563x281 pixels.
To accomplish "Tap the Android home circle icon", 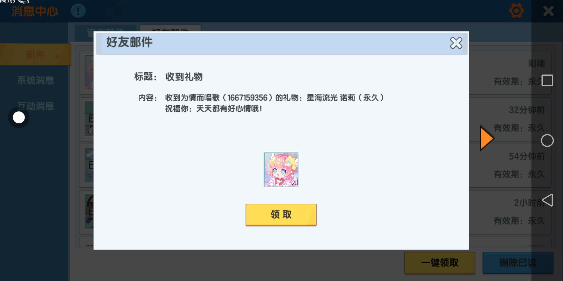I will 547,140.
